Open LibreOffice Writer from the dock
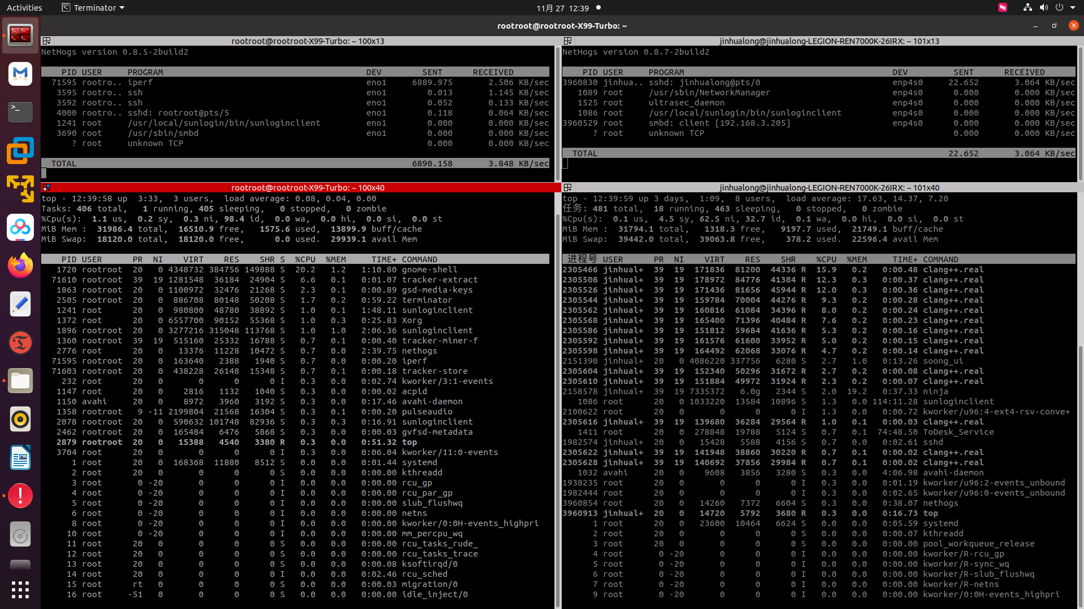Screen dimensions: 1084x609 click(x=20, y=457)
